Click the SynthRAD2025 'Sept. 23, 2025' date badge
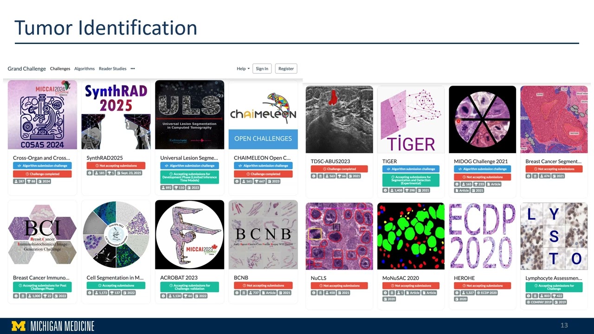 [x=129, y=173]
